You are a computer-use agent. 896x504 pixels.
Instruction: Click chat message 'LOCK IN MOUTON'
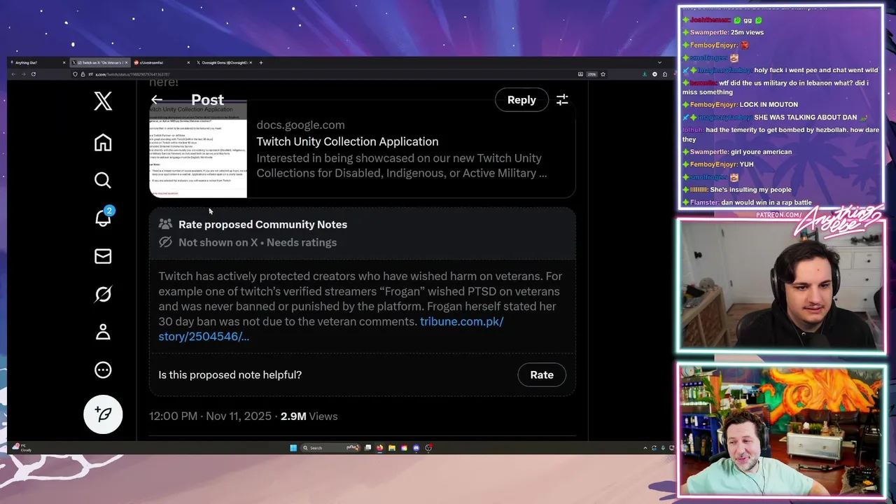coord(769,104)
